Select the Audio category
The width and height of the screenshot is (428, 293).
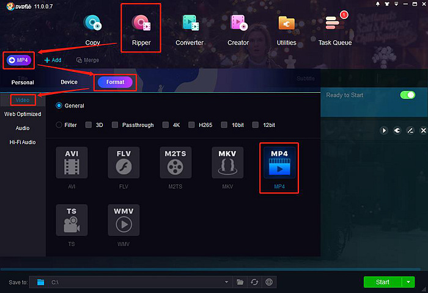point(23,128)
